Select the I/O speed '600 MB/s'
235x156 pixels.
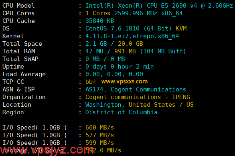[x=100, y=128]
